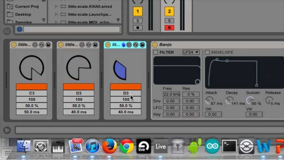Click hot-swap icon on first little-scale device

coord(41,44)
